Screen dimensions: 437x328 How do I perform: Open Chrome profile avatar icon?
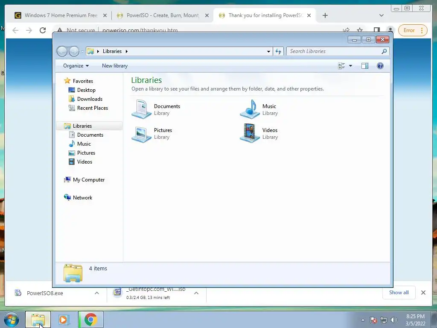coord(390,30)
